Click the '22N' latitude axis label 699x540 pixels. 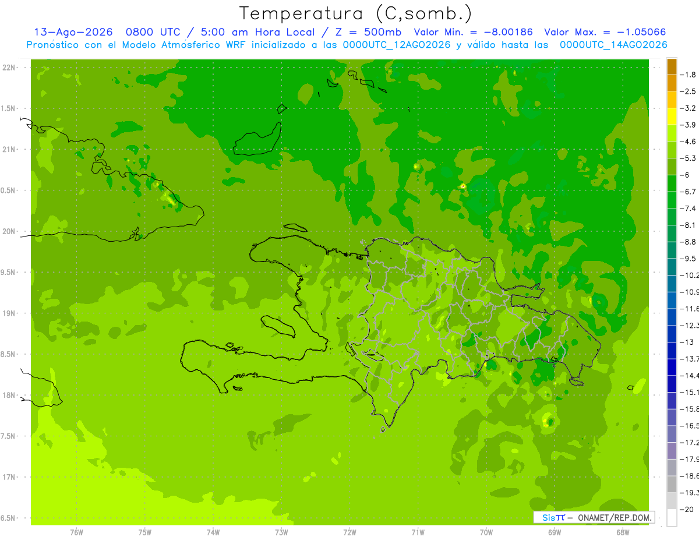[x=8, y=68]
